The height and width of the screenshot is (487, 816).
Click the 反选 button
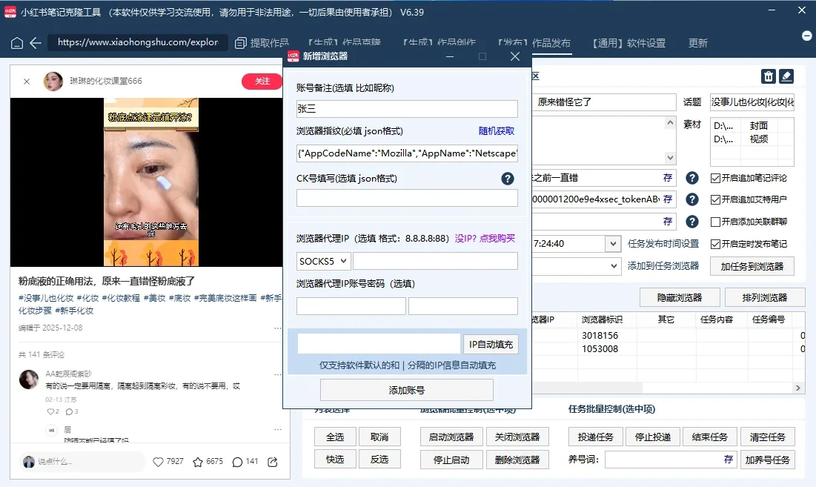pyautogui.click(x=379, y=460)
